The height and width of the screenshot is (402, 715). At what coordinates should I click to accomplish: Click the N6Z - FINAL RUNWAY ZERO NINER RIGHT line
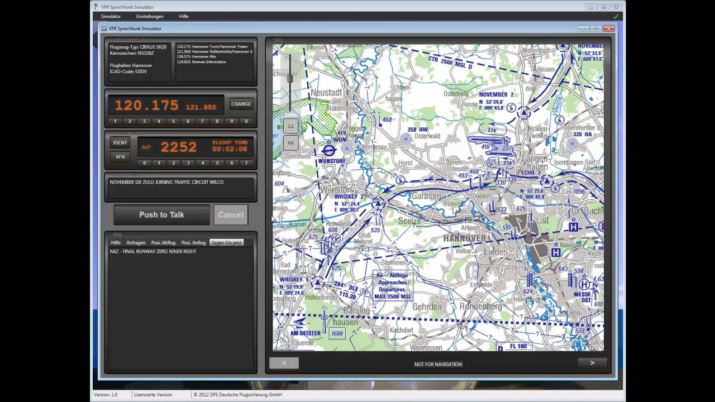click(x=153, y=251)
